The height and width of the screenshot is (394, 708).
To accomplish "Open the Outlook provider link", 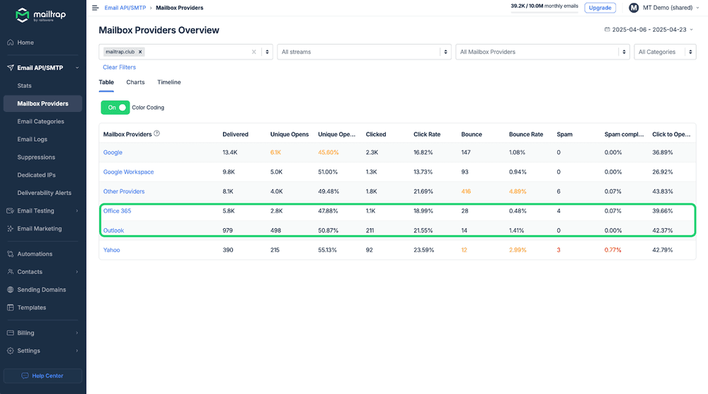I will coord(113,230).
